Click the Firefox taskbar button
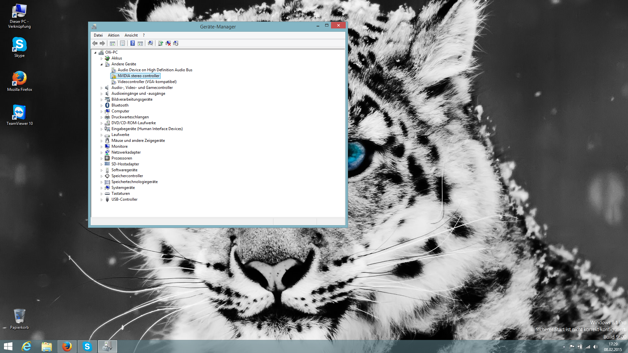The height and width of the screenshot is (353, 628). click(x=67, y=346)
